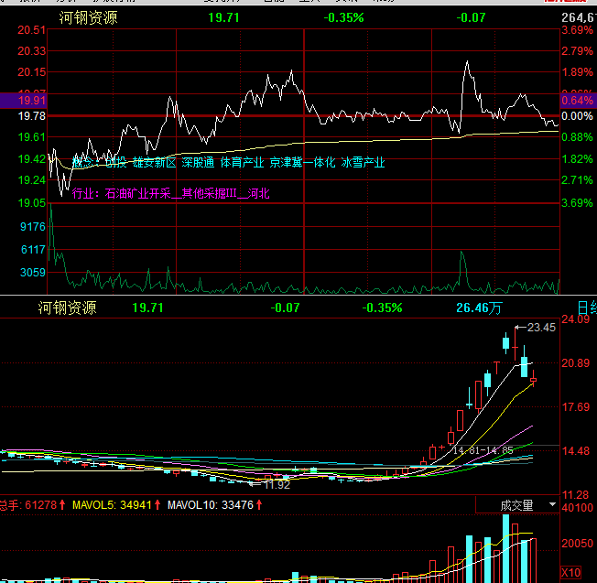Image resolution: width=597 pixels, height=583 pixels.
Task: Select the 14.48 K-line price axis label
Action: pos(575,451)
